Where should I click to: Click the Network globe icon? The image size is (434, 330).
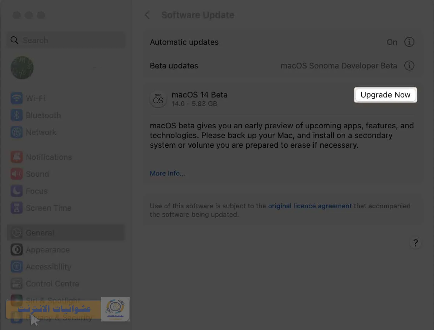(x=17, y=132)
